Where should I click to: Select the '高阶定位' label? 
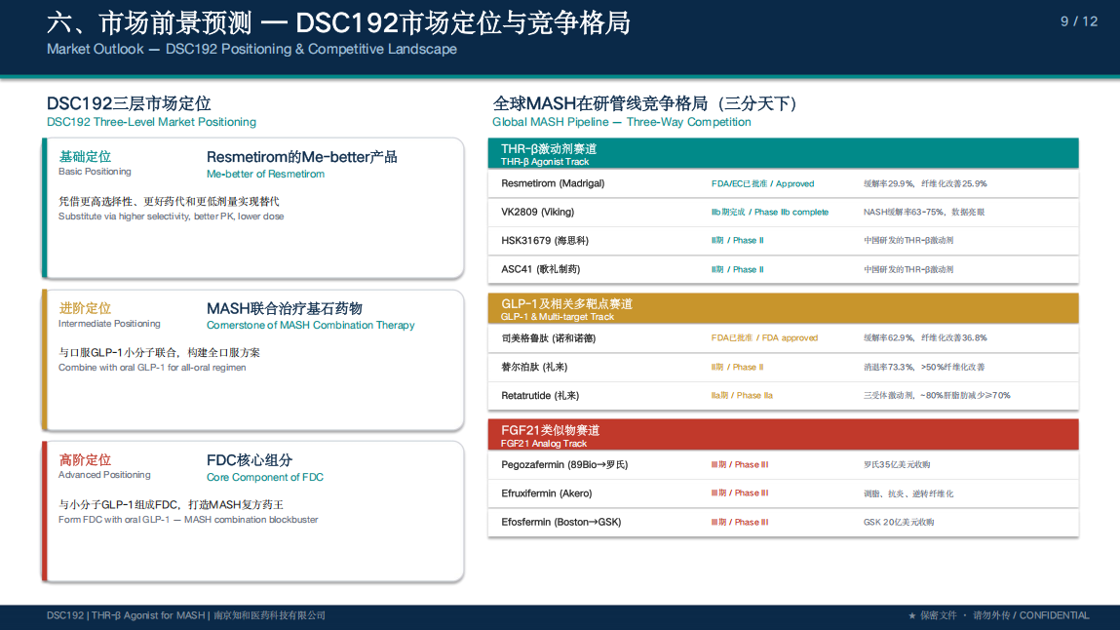pos(85,460)
